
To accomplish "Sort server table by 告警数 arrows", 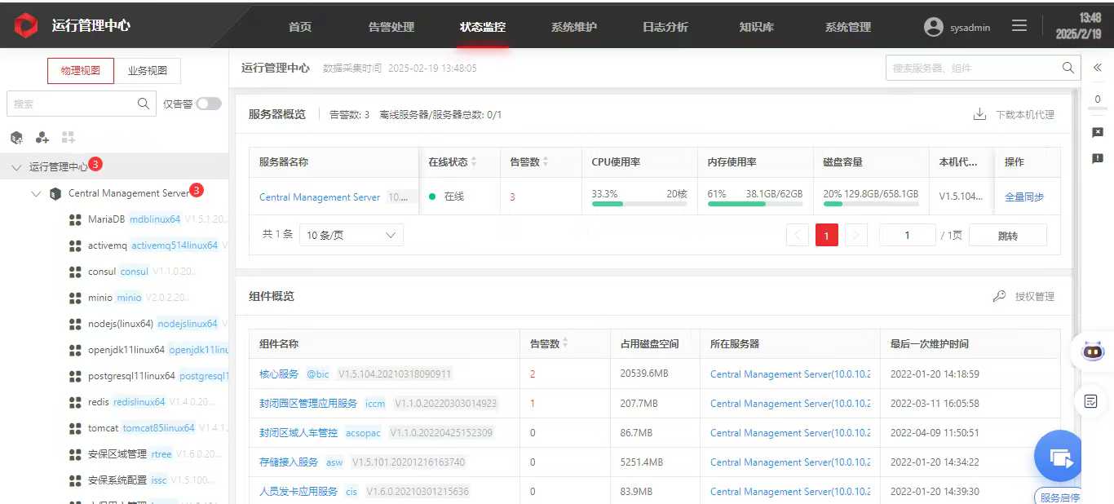I will [546, 162].
